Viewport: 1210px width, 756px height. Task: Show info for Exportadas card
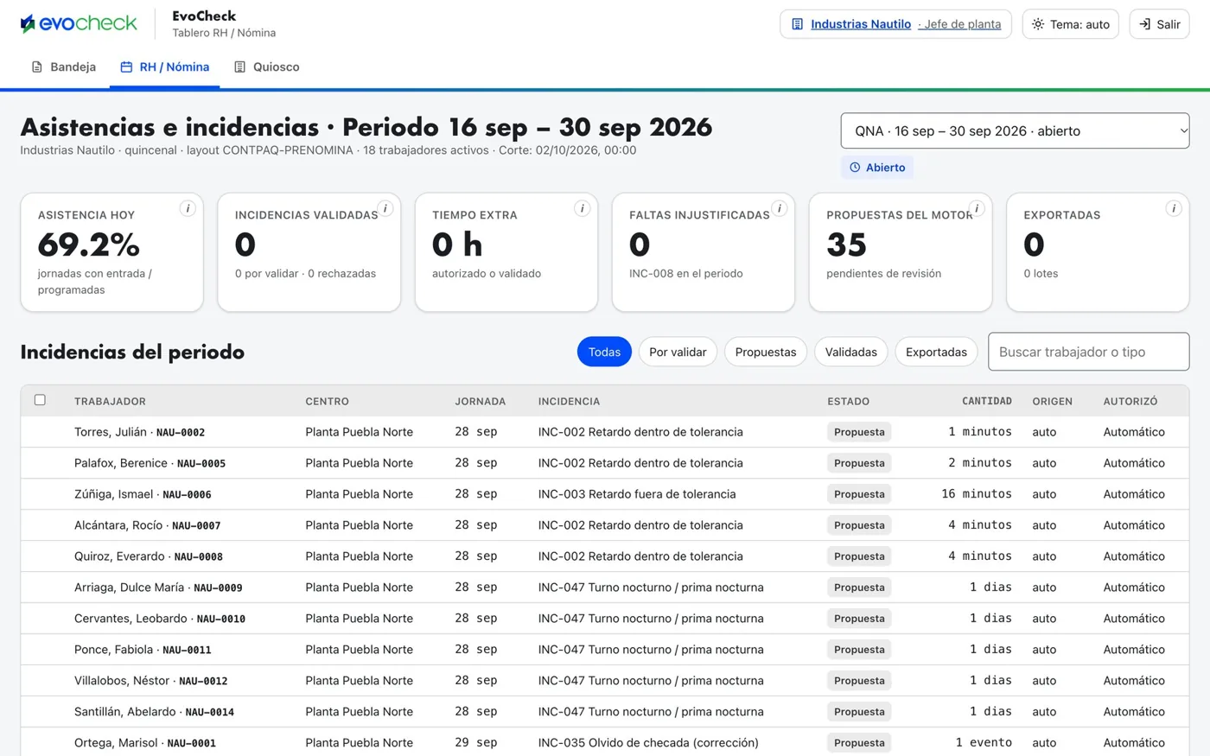coord(1174,208)
